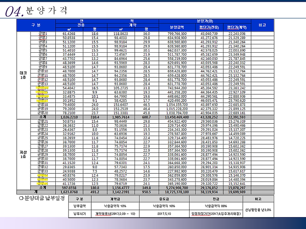Click the price cell 420,490,200

177,100
